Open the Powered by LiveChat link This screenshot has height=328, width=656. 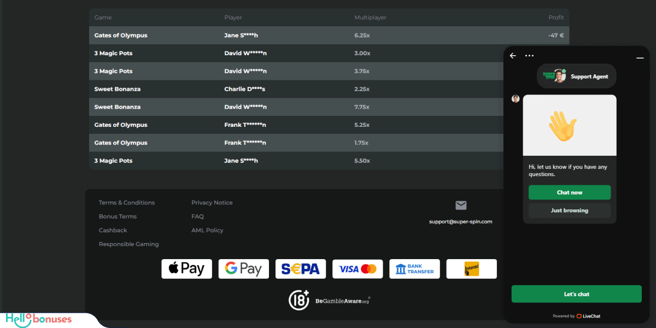577,316
